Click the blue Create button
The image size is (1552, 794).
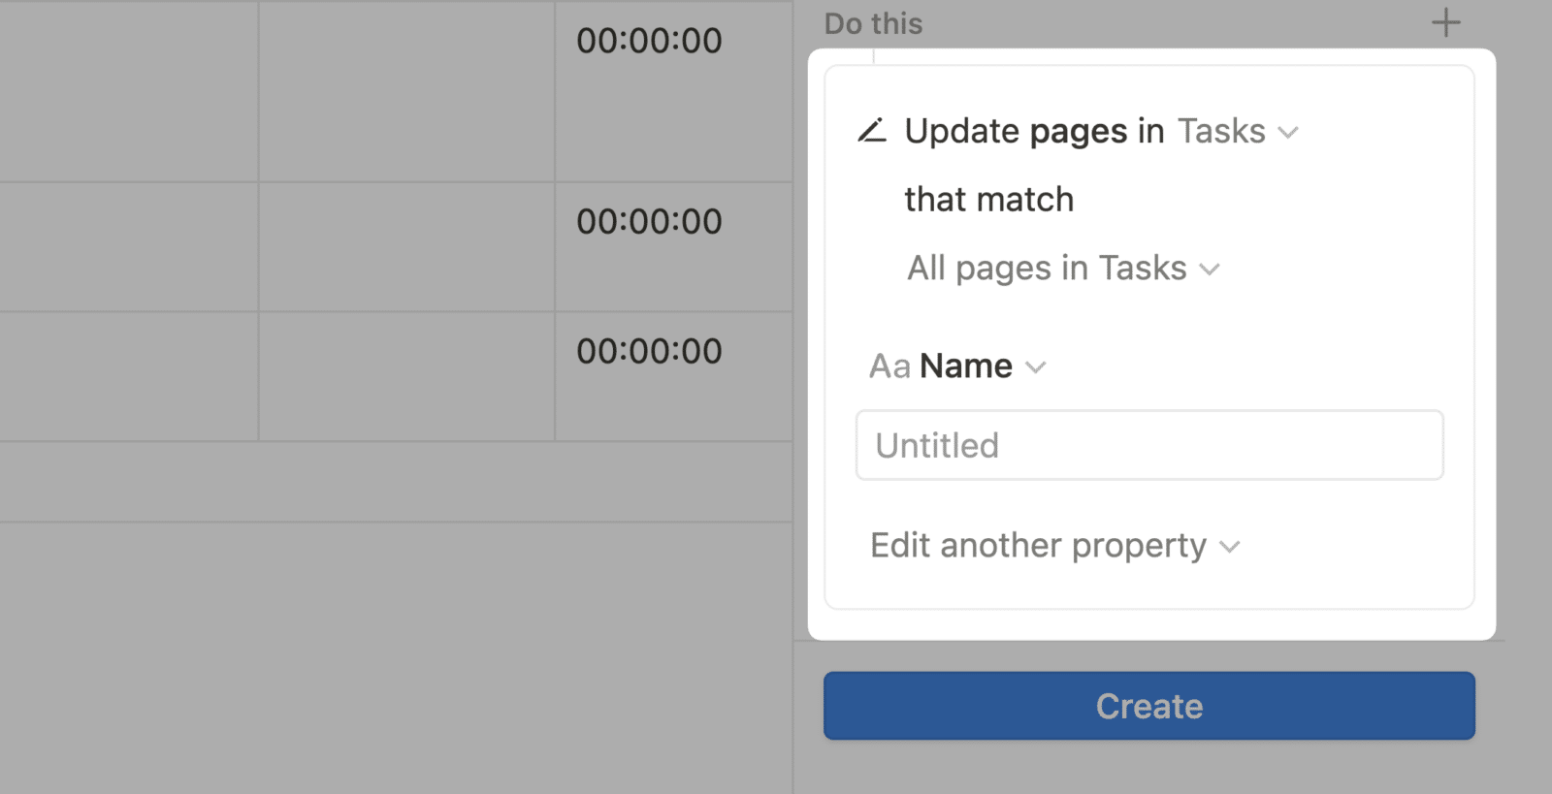pyautogui.click(x=1149, y=706)
